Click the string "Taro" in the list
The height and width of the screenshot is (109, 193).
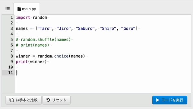[x=44, y=28]
